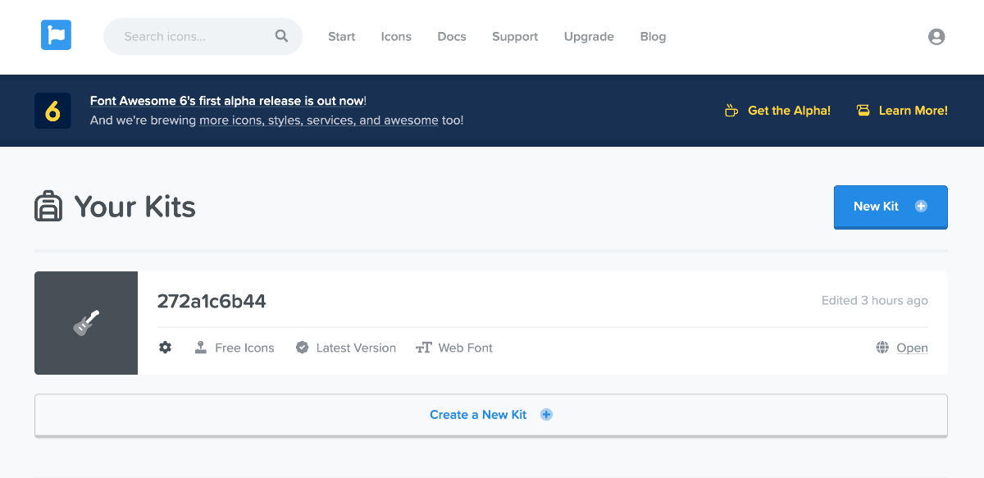Click the kit's Open link
This screenshot has width=984, height=478.
coord(912,348)
